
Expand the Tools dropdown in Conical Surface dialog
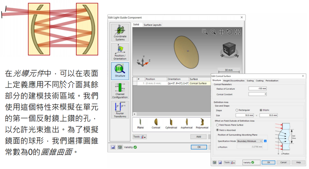(x=230, y=163)
